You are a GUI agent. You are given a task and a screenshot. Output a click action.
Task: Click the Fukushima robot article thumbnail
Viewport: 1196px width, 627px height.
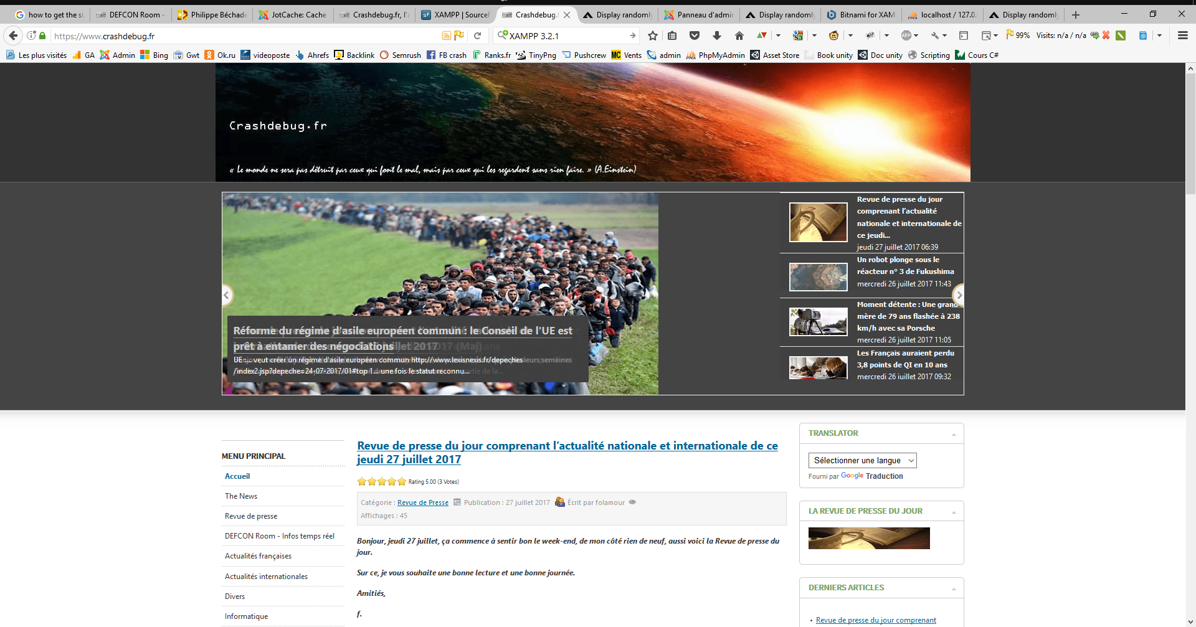(818, 277)
